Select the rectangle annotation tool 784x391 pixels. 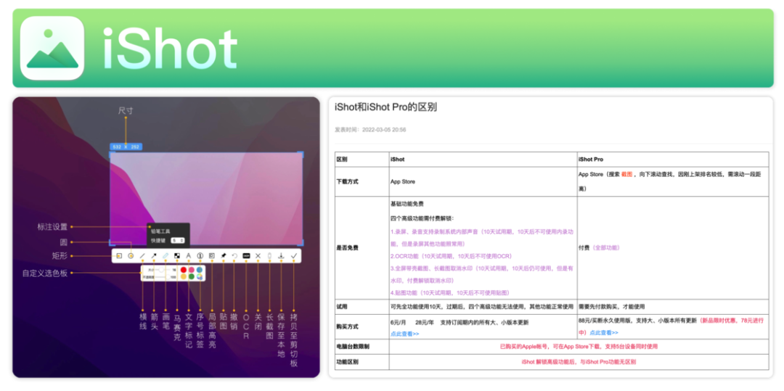tap(119, 255)
